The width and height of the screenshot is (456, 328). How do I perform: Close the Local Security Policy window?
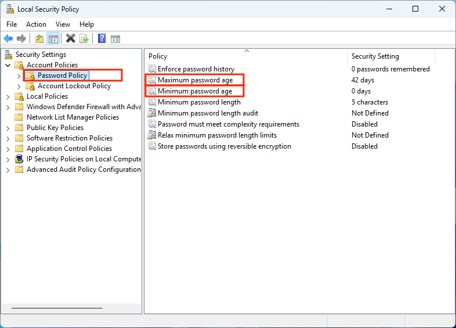pyautogui.click(x=441, y=9)
